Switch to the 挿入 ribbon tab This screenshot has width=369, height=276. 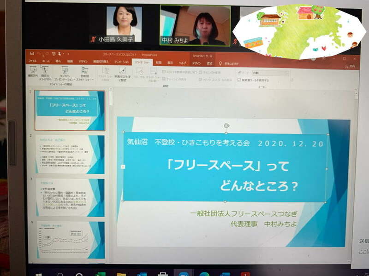[x=58, y=61]
